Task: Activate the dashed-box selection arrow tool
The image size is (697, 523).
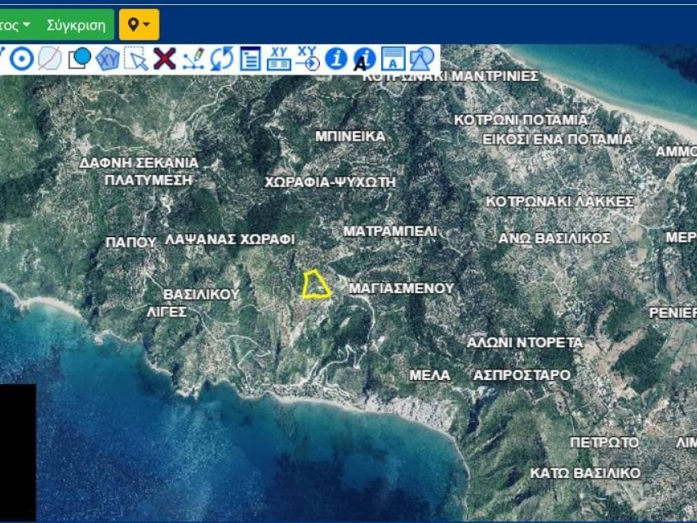Action: click(x=136, y=59)
